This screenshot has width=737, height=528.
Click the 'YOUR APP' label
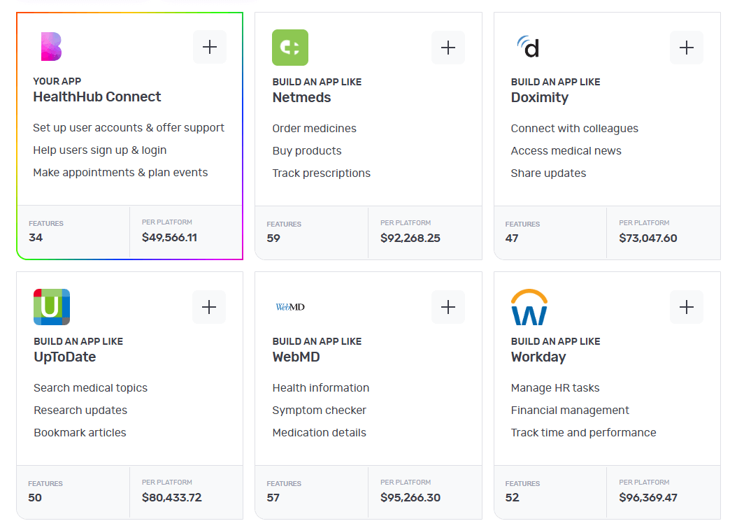pos(57,81)
